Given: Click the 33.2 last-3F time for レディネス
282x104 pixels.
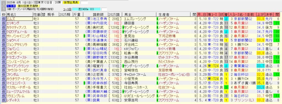Looking at the screenshot, I should coord(261,100).
